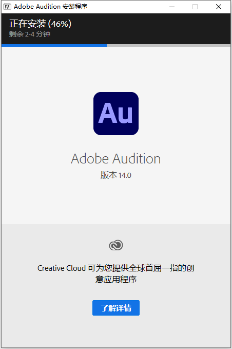Image resolution: width=232 pixels, height=349 pixels.
Task: Click the 版本 14.0 version label
Action: coord(116,175)
